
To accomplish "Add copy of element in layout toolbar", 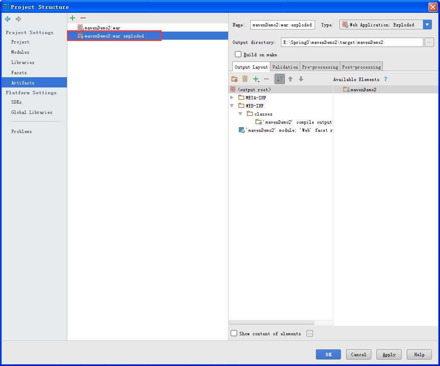I will pos(256,79).
